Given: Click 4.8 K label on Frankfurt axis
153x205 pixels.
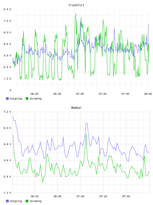Looking at the screenshot, I should point(8,44).
